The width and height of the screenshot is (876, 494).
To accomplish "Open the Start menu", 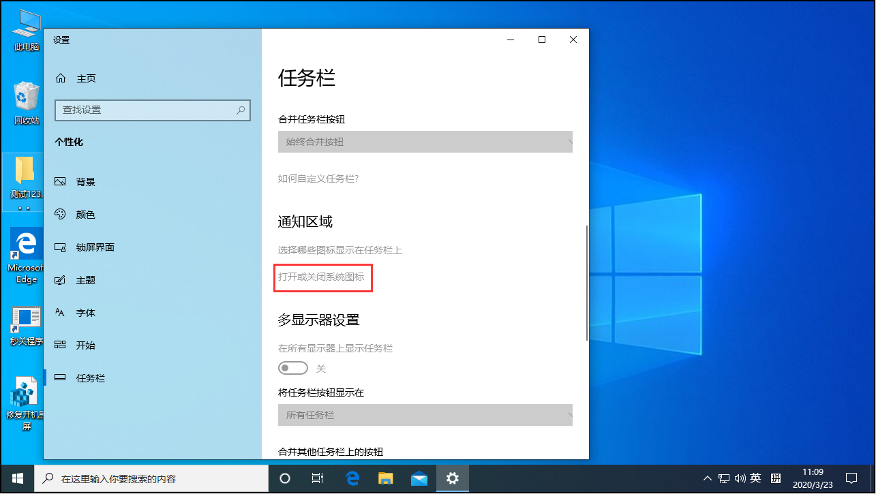I will (16, 478).
